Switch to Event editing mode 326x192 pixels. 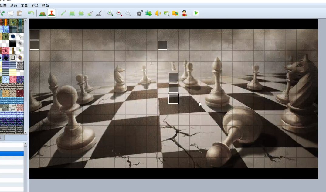(x=51, y=13)
